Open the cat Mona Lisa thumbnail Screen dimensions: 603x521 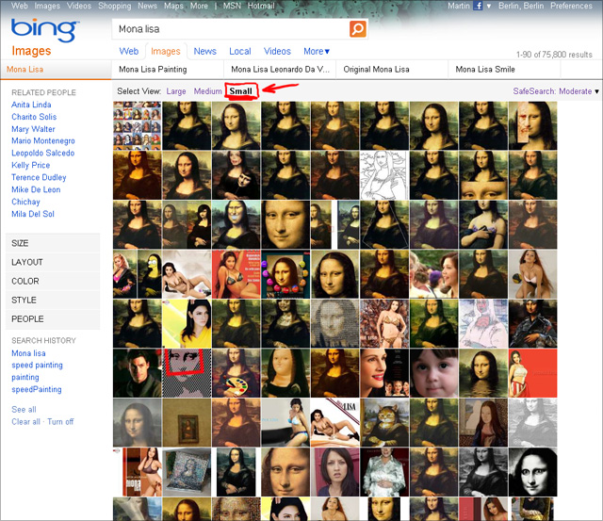[384, 423]
